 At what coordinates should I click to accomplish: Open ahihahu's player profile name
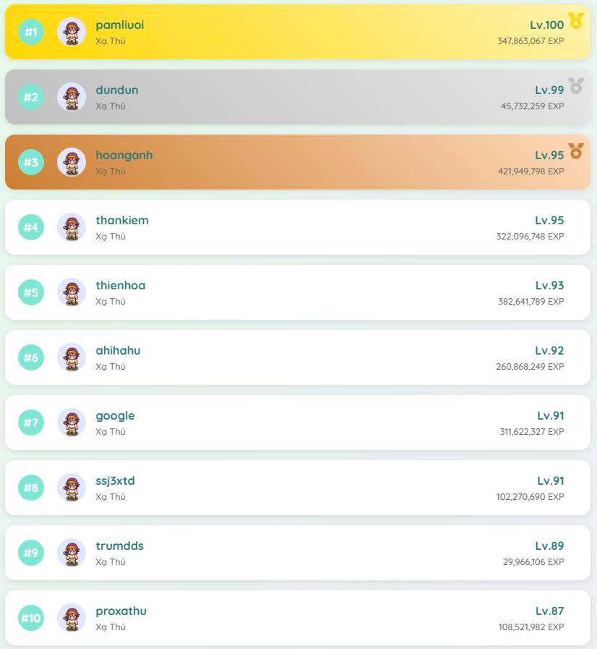pos(119,350)
